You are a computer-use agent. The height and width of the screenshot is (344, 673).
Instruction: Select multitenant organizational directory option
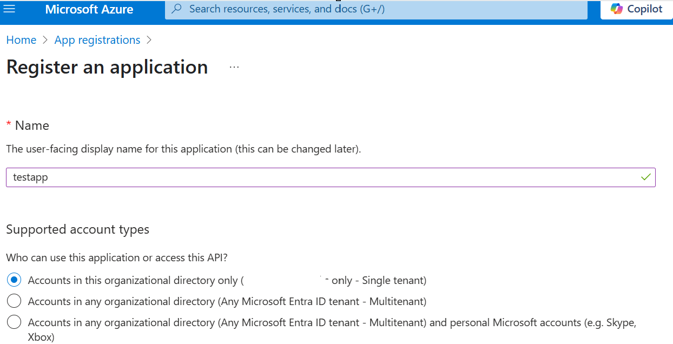14,301
